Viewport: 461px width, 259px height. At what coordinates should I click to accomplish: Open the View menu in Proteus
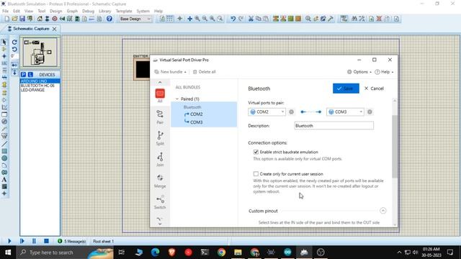(x=29, y=11)
